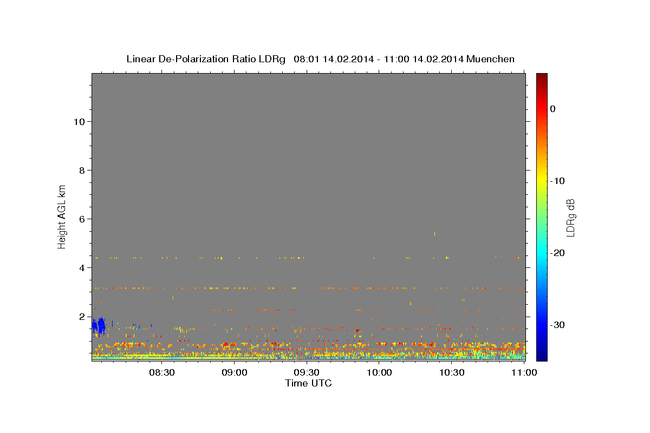The width and height of the screenshot is (650, 433).
Task: Pick the dark blue bottom of the colorbar
Action: (542, 356)
